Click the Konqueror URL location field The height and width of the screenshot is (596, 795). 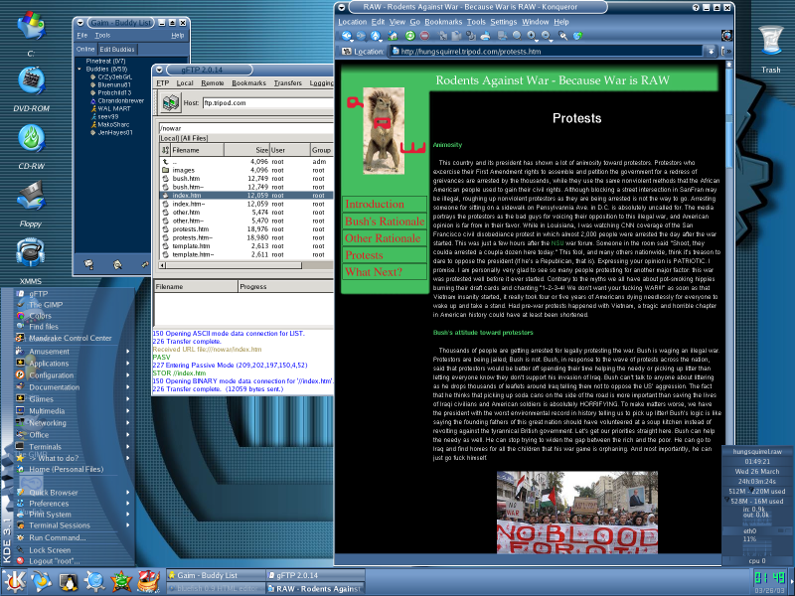(x=548, y=52)
